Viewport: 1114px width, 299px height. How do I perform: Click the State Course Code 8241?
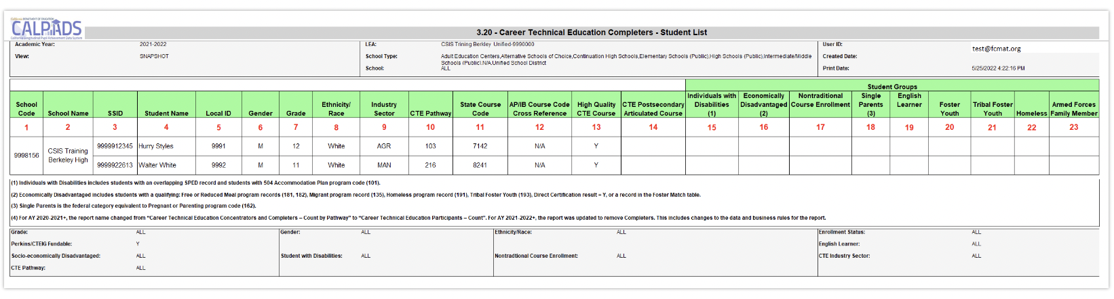click(x=480, y=165)
